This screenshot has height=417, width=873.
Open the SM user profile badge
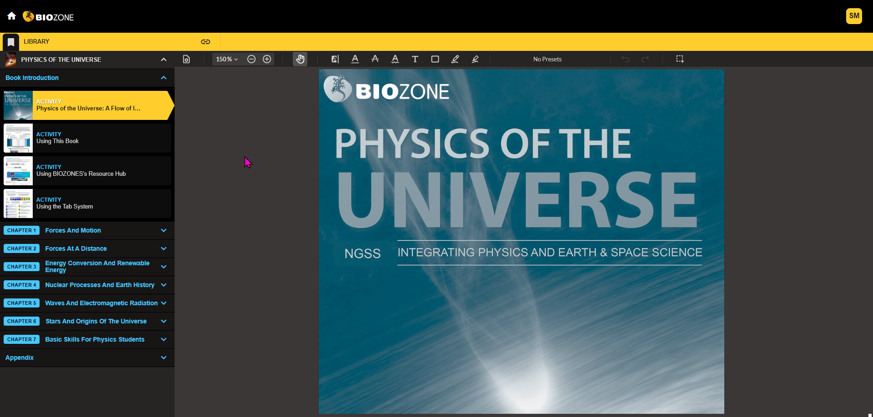pyautogui.click(x=854, y=16)
